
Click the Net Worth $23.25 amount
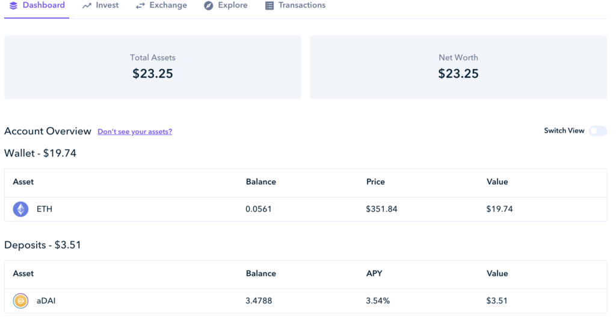click(x=458, y=74)
